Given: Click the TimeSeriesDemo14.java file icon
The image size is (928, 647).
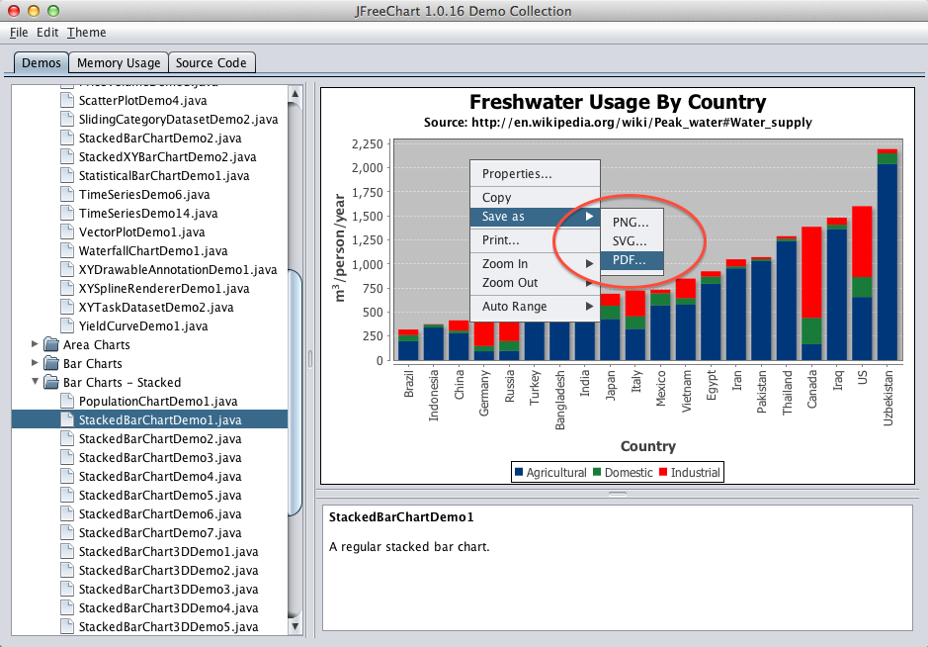Looking at the screenshot, I should coord(67,214).
